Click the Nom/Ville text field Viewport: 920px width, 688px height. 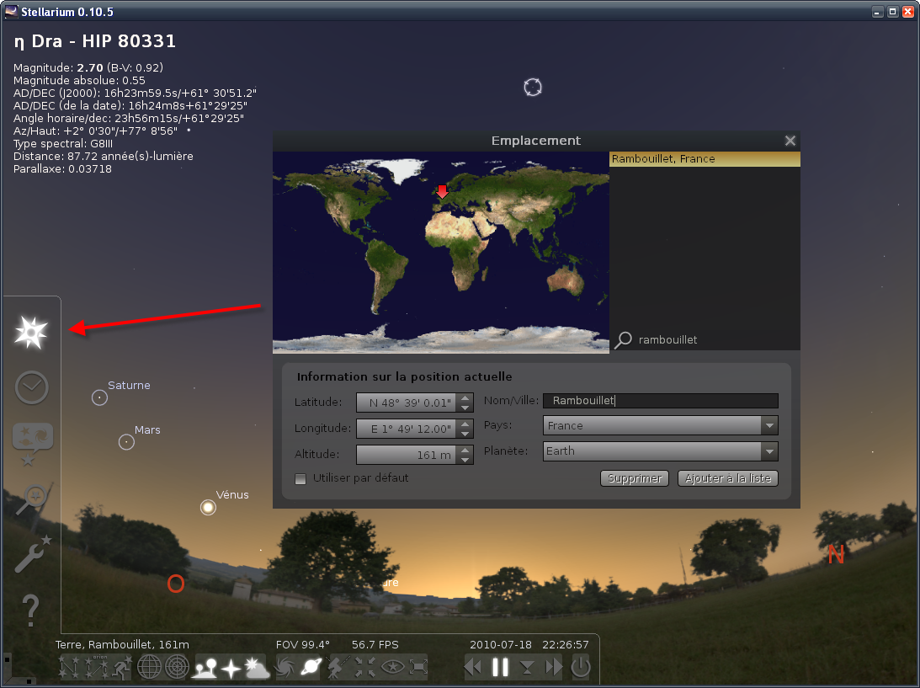pos(661,400)
